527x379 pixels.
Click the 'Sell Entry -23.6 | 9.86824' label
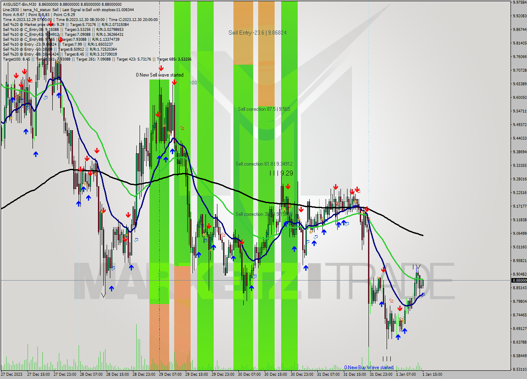258,33
